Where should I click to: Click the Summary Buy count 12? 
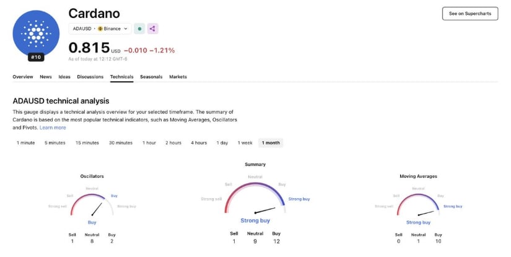point(276,242)
